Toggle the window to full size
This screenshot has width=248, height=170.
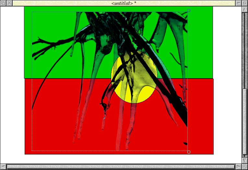click(245, 3)
